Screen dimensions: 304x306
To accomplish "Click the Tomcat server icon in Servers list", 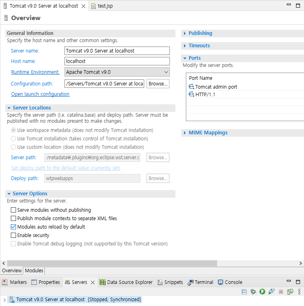I will tap(12, 300).
